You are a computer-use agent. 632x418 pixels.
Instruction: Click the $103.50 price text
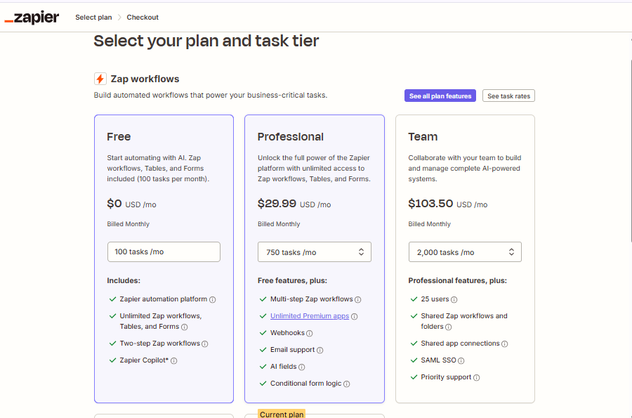430,204
